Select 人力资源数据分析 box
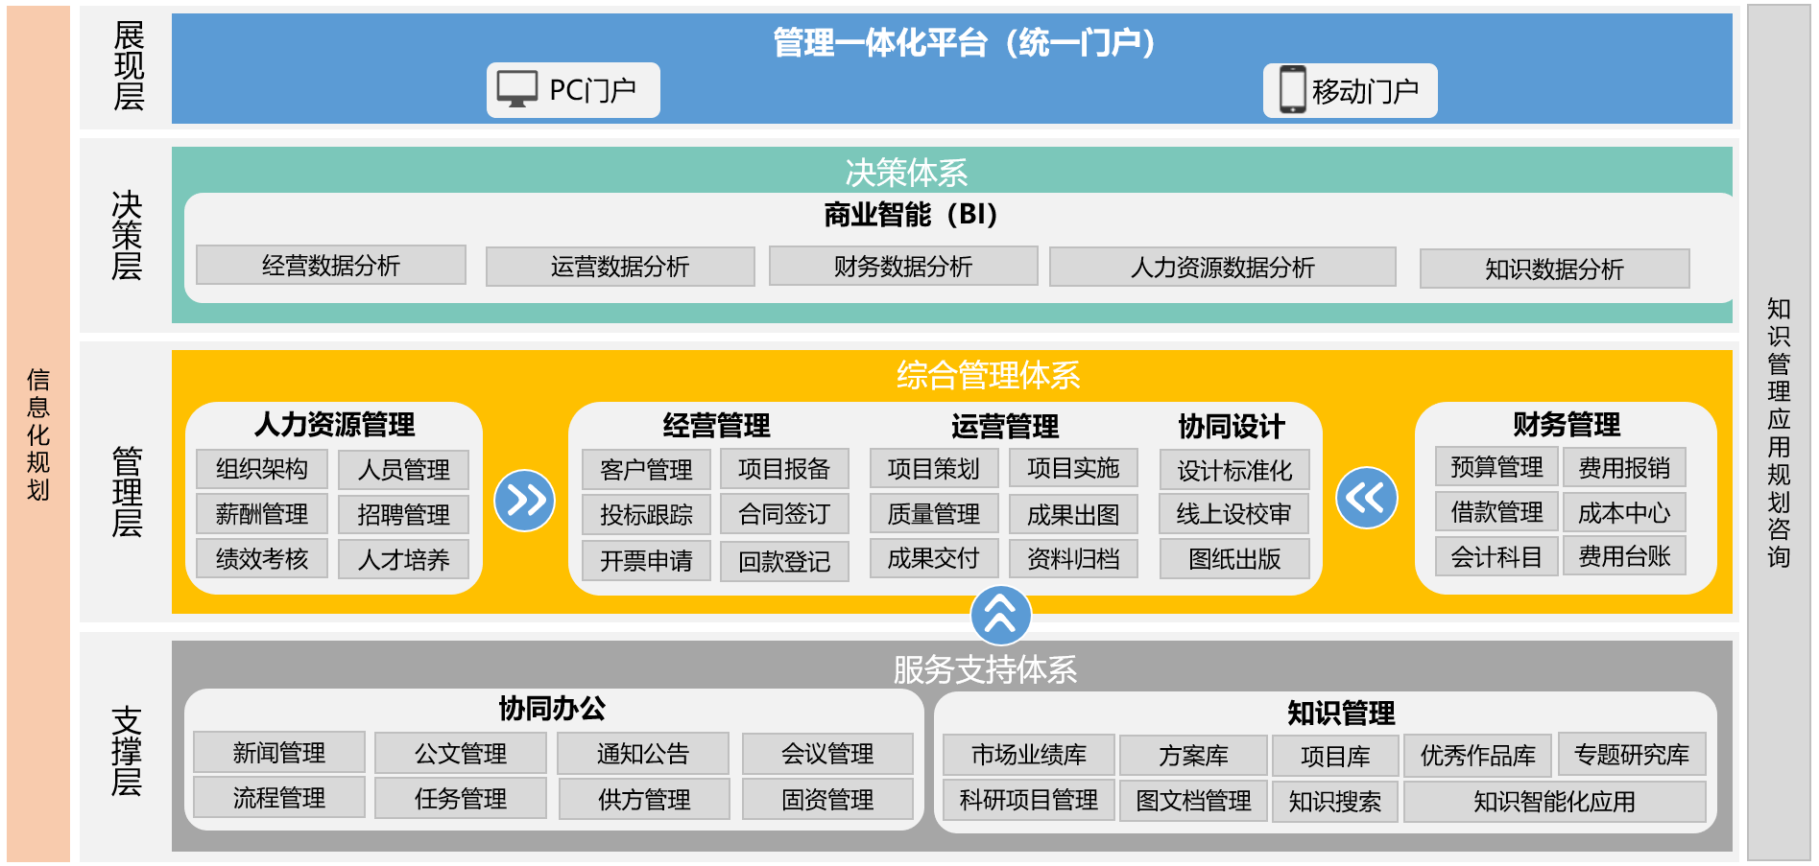This screenshot has width=1819, height=866. (x=1223, y=267)
